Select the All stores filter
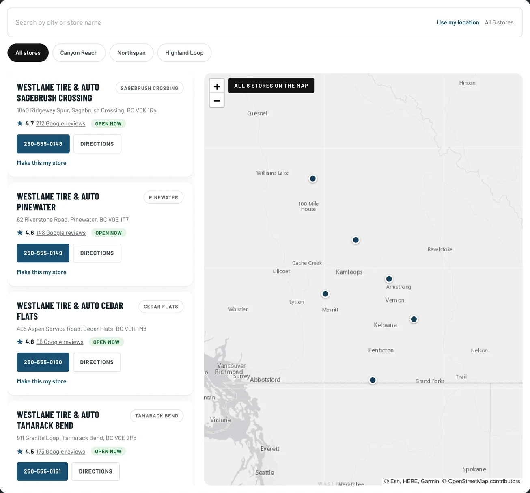Image resolution: width=530 pixels, height=493 pixels. click(x=28, y=53)
